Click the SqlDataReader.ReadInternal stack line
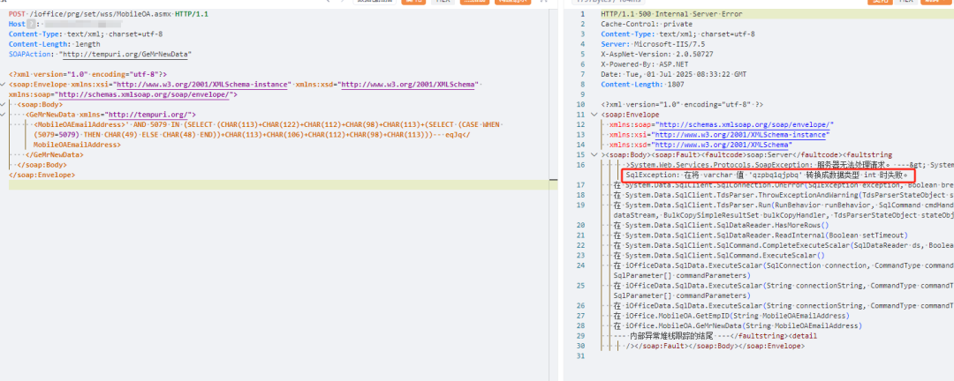This screenshot has width=954, height=381. pos(761,235)
